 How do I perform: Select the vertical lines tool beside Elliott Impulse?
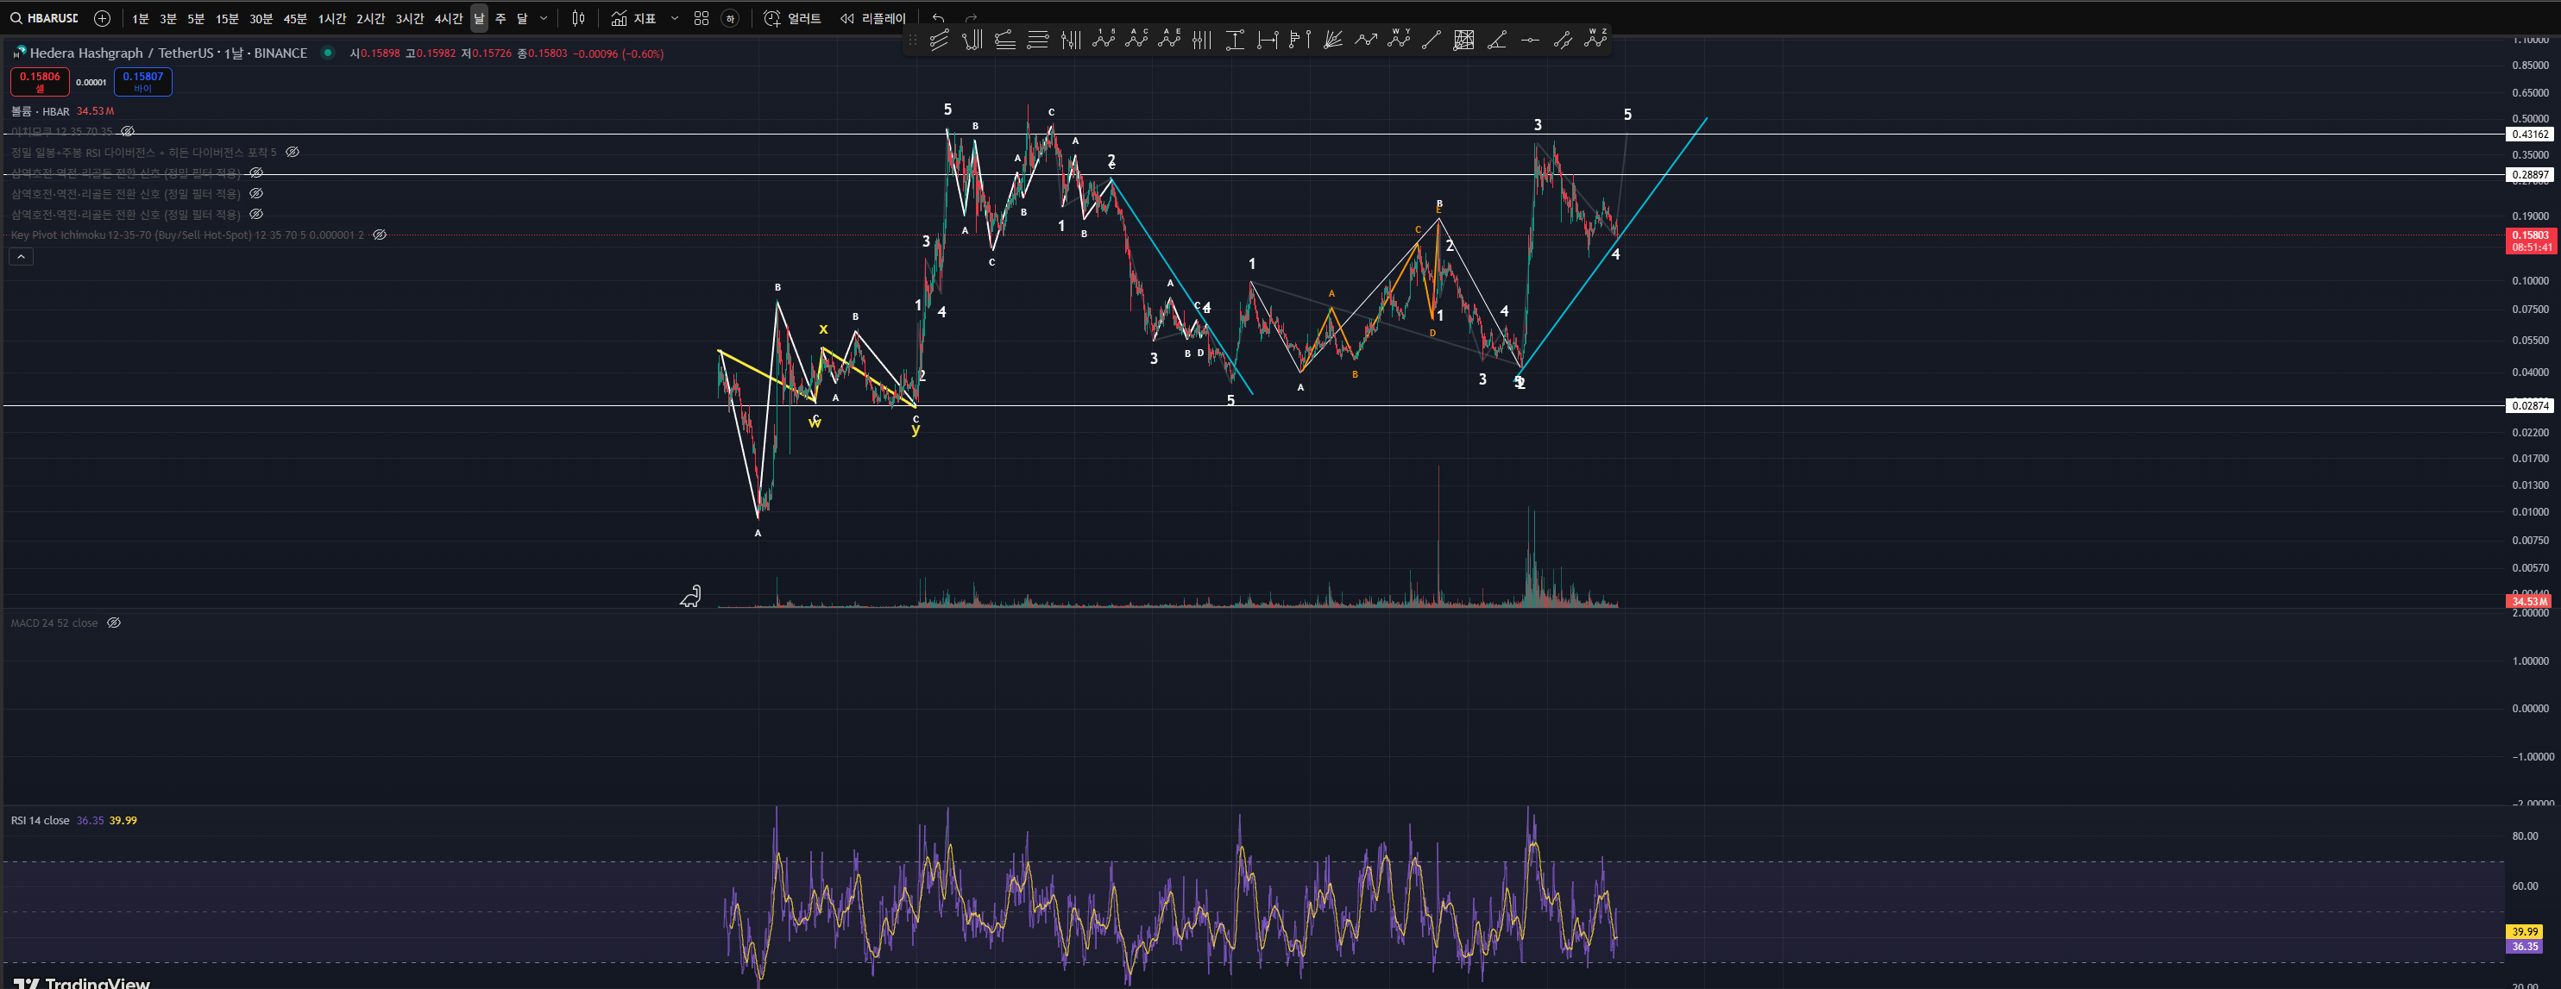pos(1071,40)
